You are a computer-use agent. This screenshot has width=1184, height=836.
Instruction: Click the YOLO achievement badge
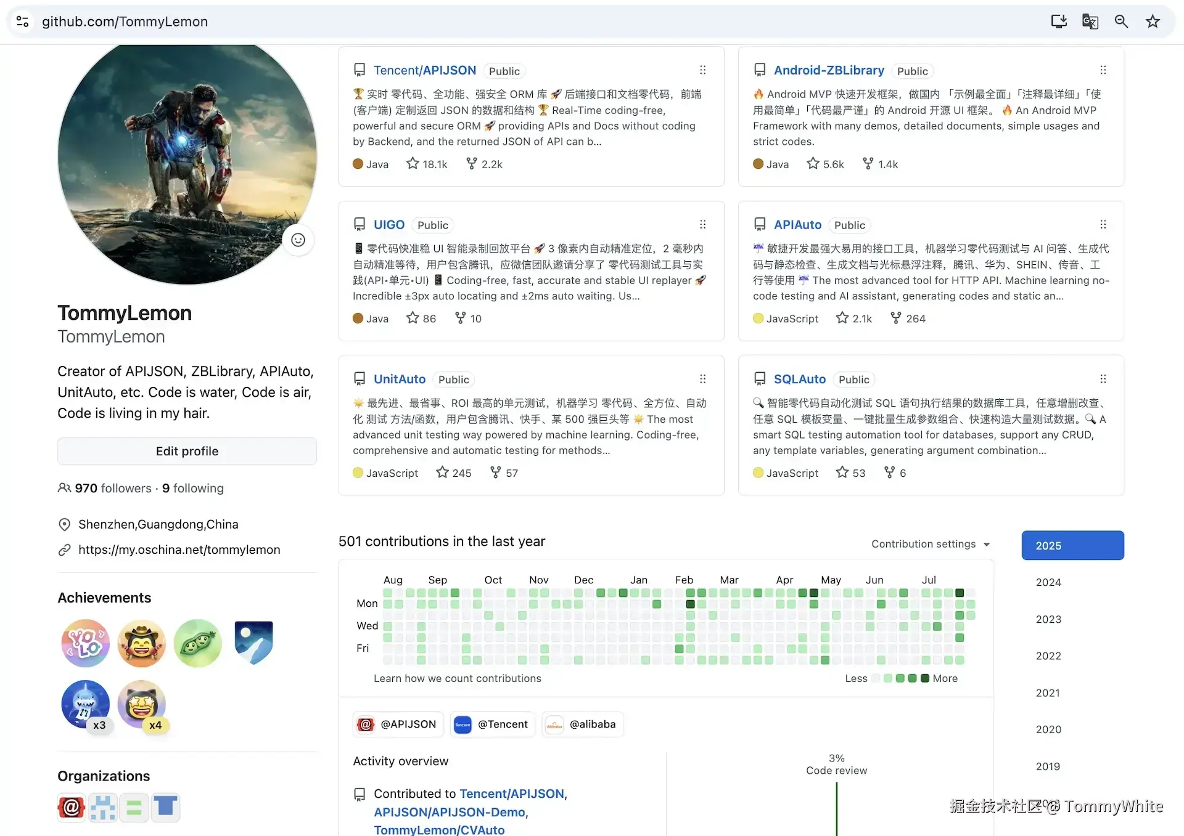pos(85,643)
